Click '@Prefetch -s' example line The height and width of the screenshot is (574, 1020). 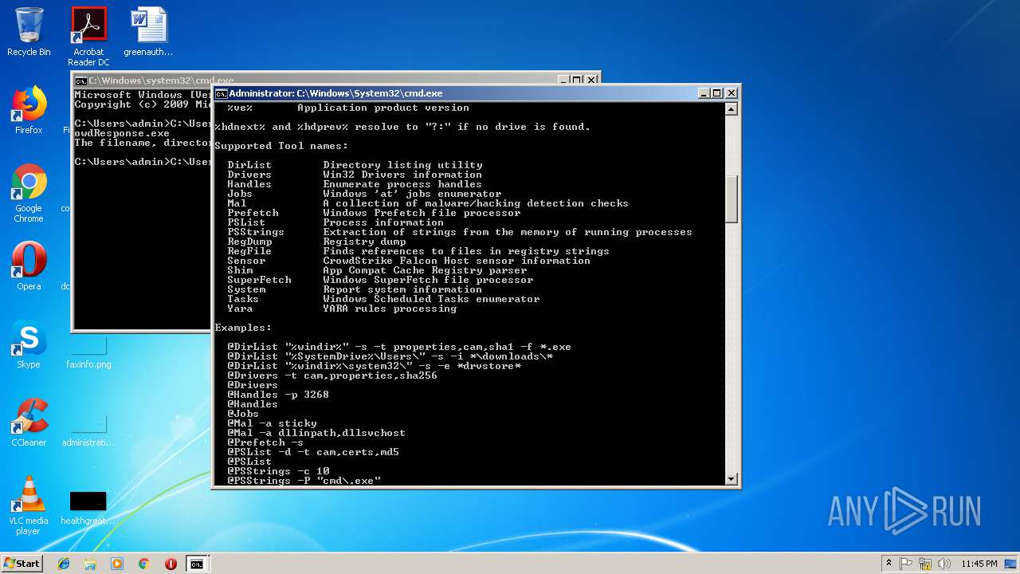click(265, 442)
